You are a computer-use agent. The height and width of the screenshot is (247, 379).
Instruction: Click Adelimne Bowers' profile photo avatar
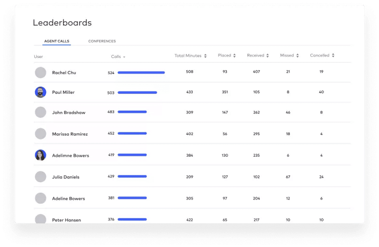(x=41, y=155)
